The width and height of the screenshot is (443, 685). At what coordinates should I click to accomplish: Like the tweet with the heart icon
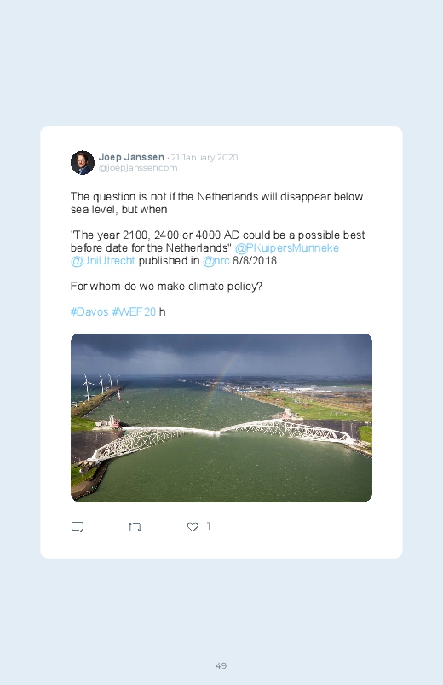(193, 527)
